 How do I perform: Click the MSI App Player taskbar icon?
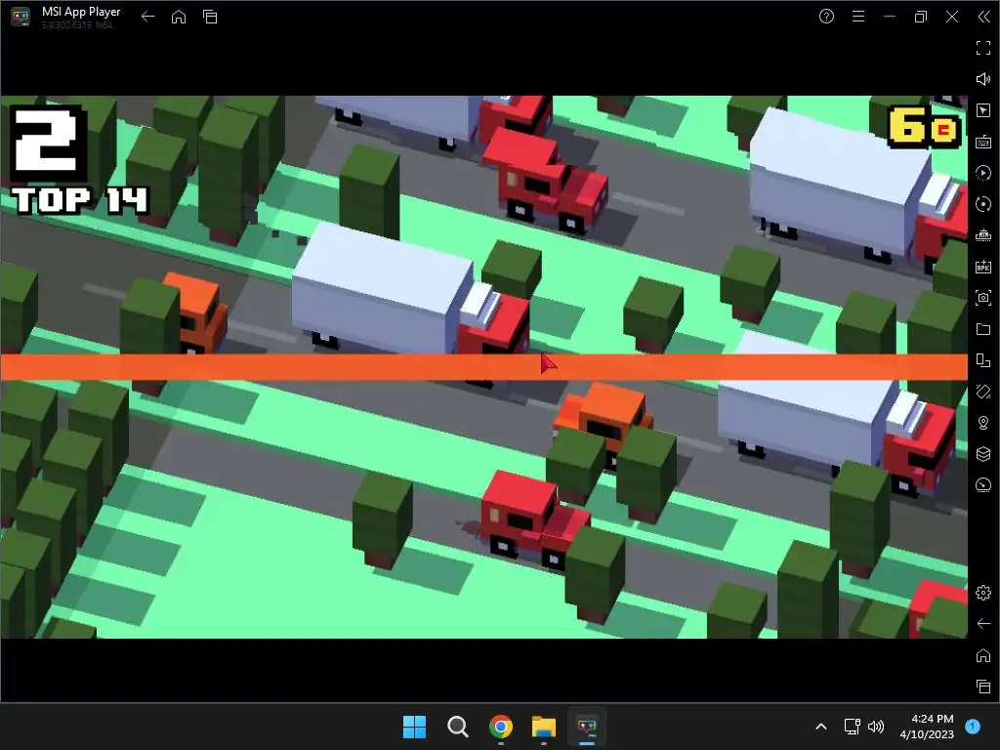point(587,727)
